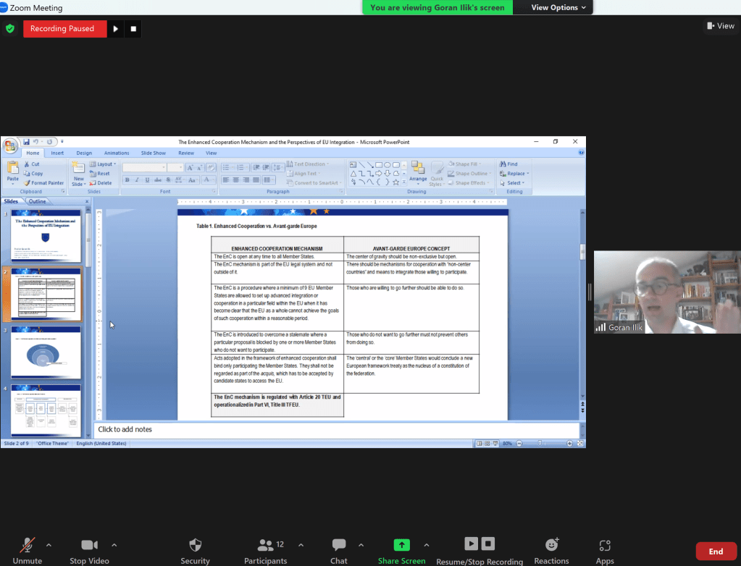
Task: Stop the recording with square button
Action: coord(133,29)
